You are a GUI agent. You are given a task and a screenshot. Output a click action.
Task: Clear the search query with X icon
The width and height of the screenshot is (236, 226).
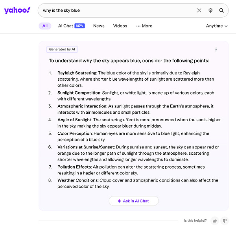tap(199, 11)
